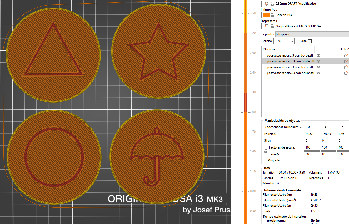Click the Filamento Usado (g) value 59.15
Viewport: 349px width, 224px height.
(x=314, y=206)
